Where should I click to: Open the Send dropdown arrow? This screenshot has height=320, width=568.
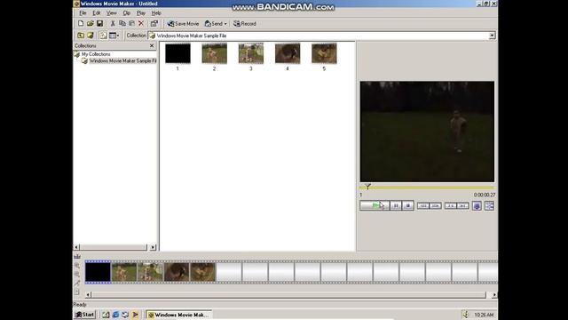tap(225, 24)
